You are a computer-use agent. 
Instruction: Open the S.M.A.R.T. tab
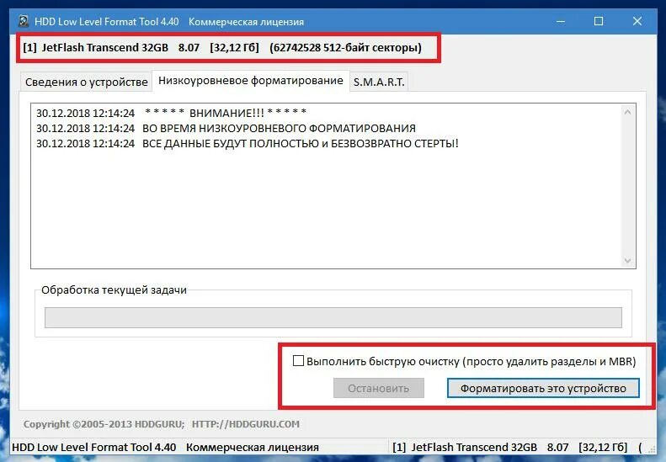379,82
